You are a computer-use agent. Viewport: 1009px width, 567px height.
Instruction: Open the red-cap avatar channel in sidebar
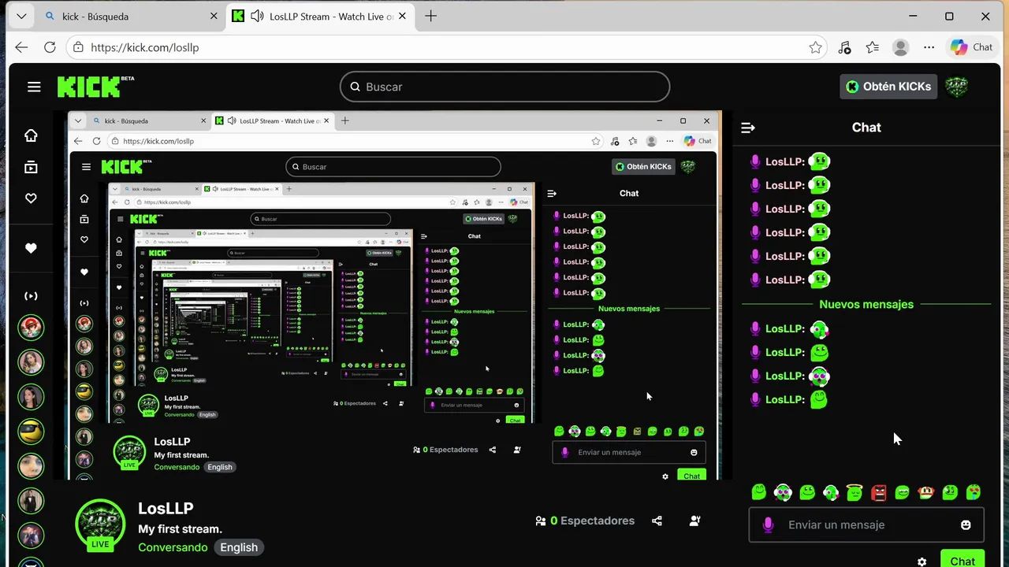coord(31,327)
